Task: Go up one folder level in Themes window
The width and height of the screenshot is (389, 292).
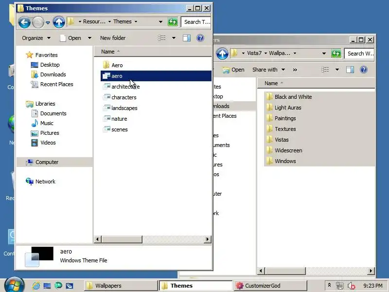Action: coord(59,22)
